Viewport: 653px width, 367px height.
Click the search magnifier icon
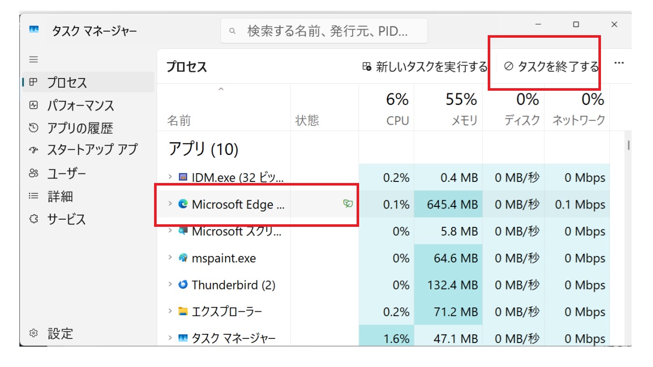[233, 31]
